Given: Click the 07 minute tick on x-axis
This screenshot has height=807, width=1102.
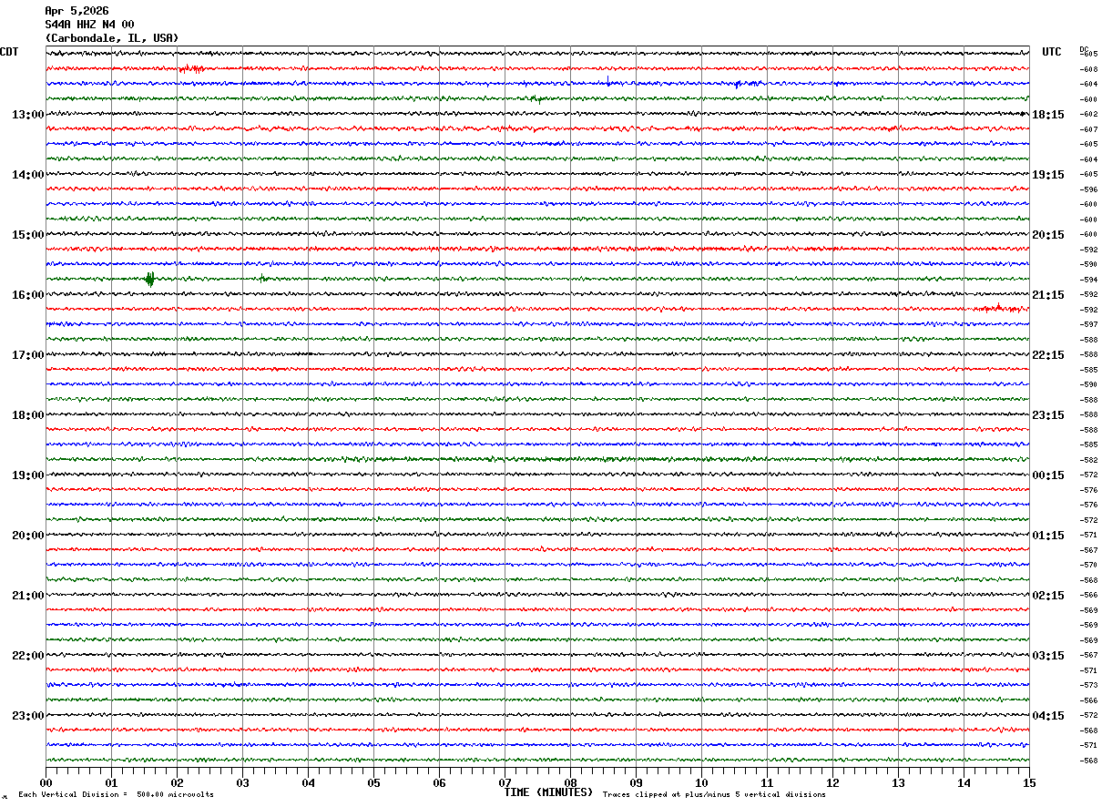Looking at the screenshot, I should 505,782.
